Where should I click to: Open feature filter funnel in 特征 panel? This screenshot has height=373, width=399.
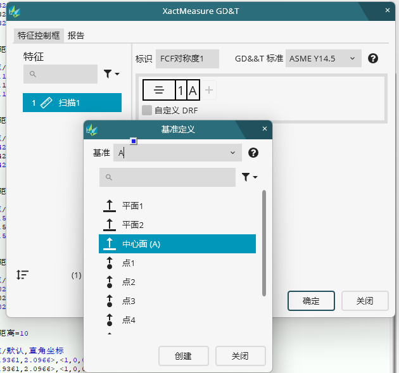tap(111, 74)
